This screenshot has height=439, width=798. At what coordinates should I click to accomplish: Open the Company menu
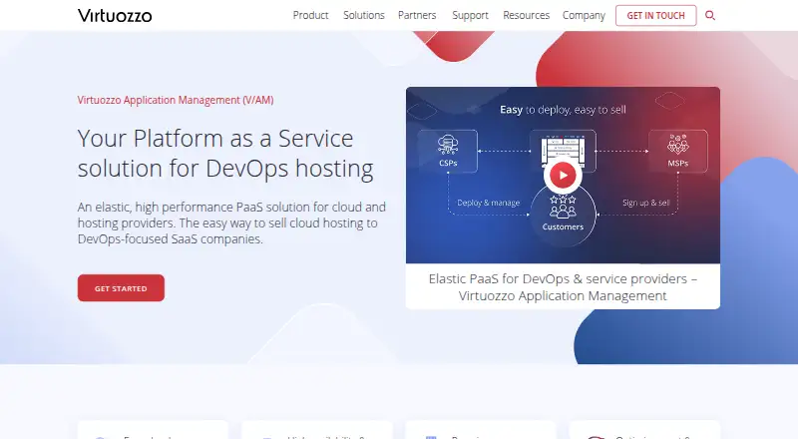(x=584, y=16)
